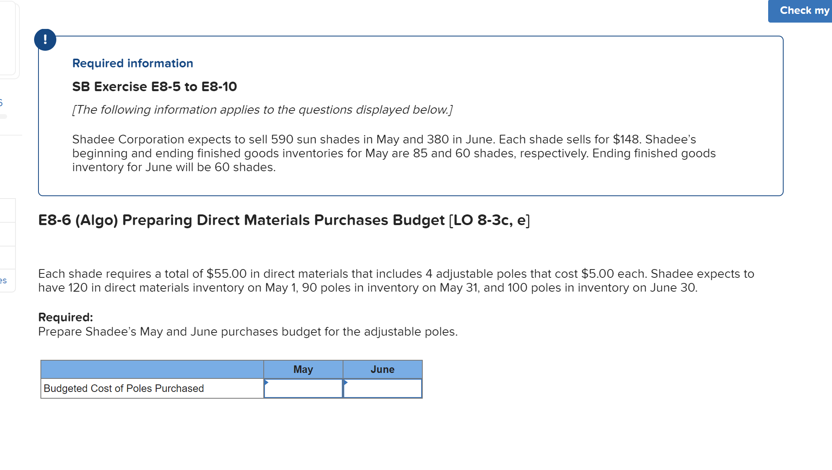The width and height of the screenshot is (832, 470).
Task: Click the blue exclamation alert icon
Action: pyautogui.click(x=45, y=39)
